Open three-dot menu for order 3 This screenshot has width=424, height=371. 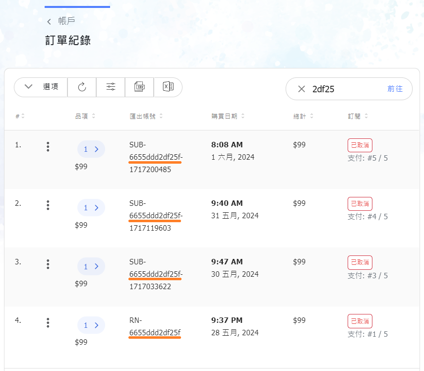tap(48, 264)
